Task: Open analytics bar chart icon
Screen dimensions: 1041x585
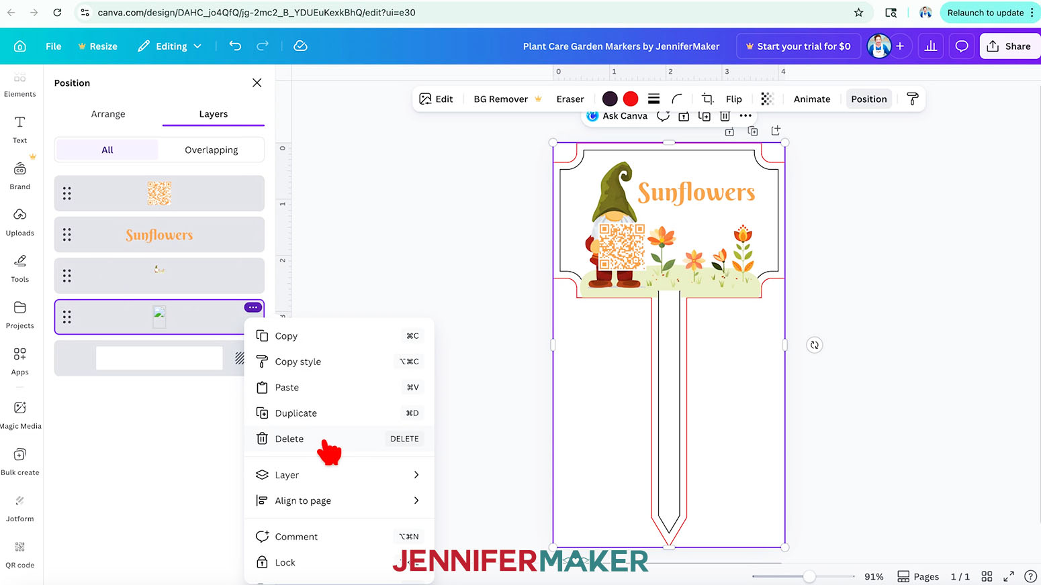Action: [931, 46]
